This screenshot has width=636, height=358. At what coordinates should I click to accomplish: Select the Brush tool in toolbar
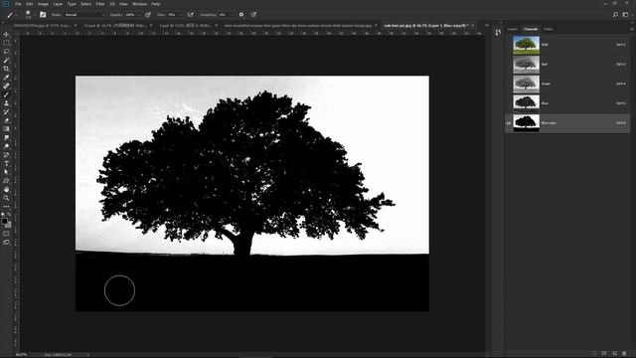(6, 94)
